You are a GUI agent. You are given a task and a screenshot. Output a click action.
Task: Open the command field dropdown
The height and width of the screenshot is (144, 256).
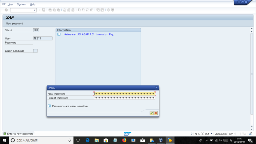click(x=34, y=10)
